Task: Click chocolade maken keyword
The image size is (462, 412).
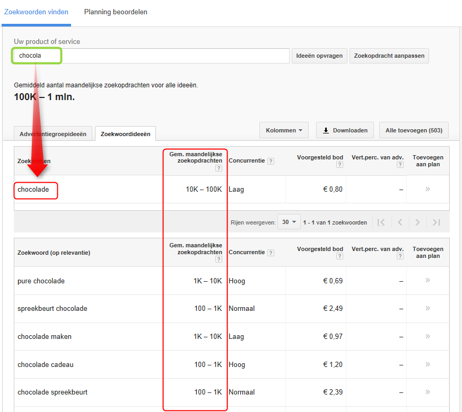Action: pos(45,336)
